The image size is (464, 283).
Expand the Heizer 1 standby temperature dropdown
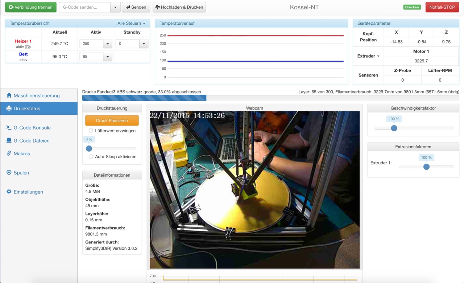tap(144, 44)
